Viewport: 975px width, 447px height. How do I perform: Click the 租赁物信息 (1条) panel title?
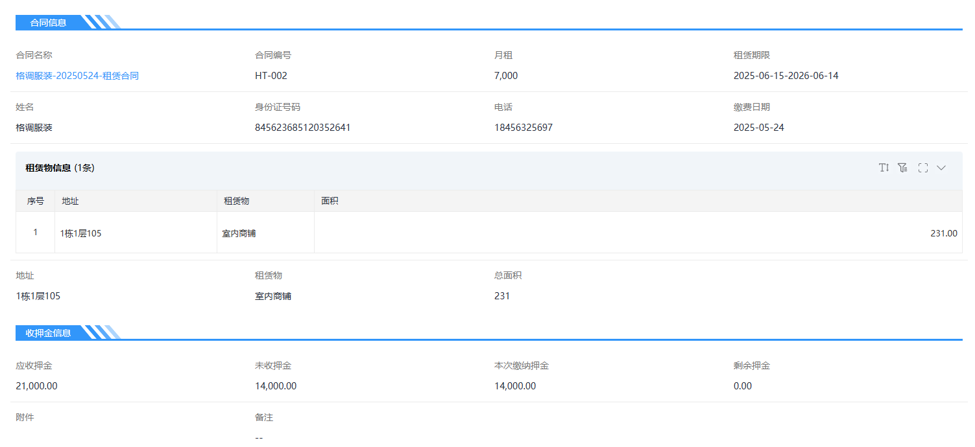point(60,168)
